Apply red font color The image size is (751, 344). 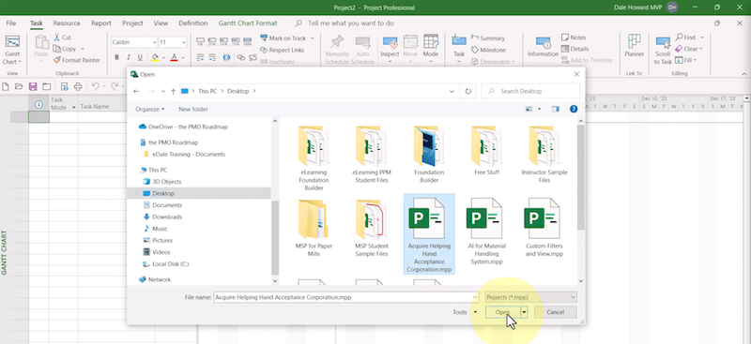(x=174, y=57)
